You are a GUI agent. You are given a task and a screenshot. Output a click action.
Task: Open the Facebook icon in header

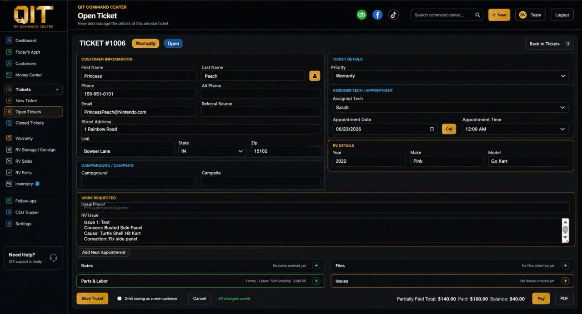click(x=377, y=15)
